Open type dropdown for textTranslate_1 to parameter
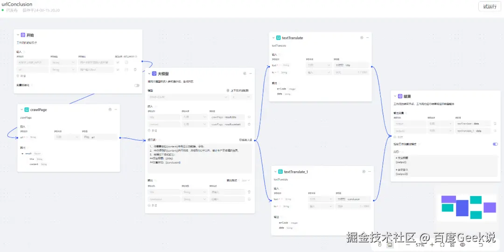 [321, 206]
